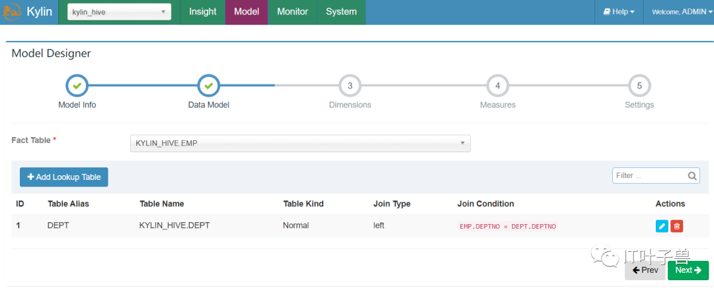Click the Prev button
Screen dimensions: 714x288
tap(645, 270)
